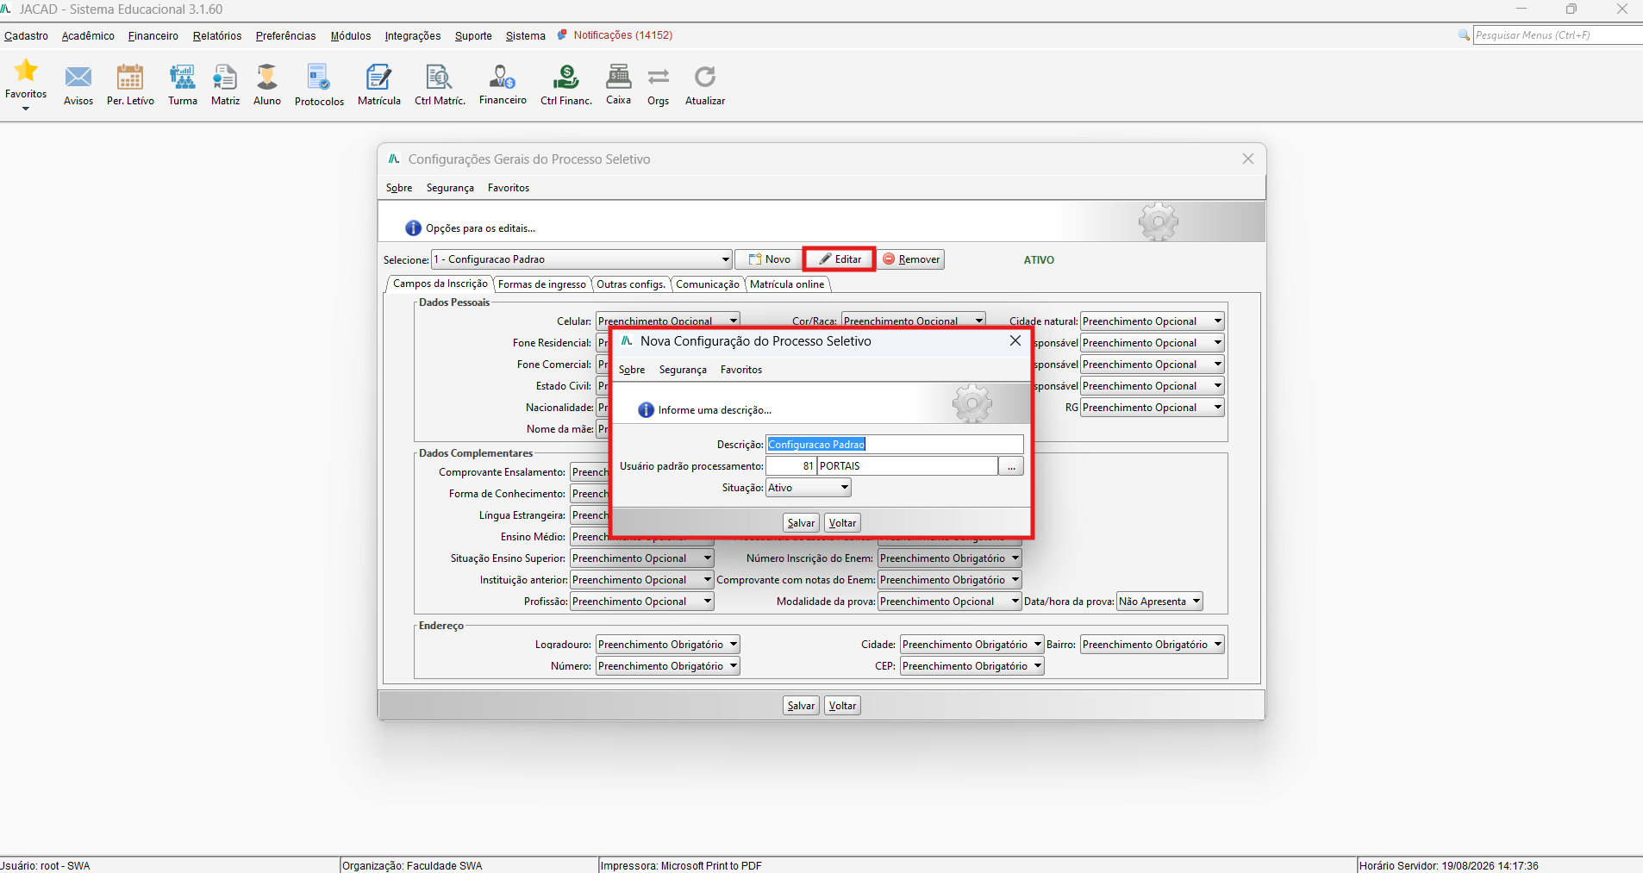Screen dimensions: 1643x873
Task: Open Favoritos menu in the Configurações Gerais window
Action: 509,188
